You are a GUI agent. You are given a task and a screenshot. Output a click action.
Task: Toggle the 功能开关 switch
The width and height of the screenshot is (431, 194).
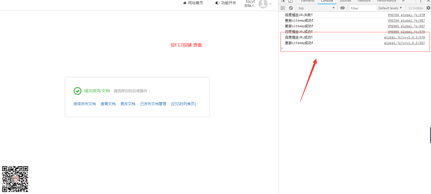point(217,3)
